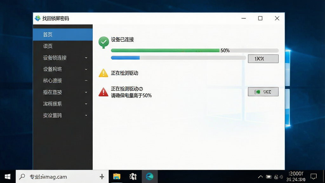This screenshot has width=325, height=183.
Task: Click the 50% progress label
Action: point(225,51)
